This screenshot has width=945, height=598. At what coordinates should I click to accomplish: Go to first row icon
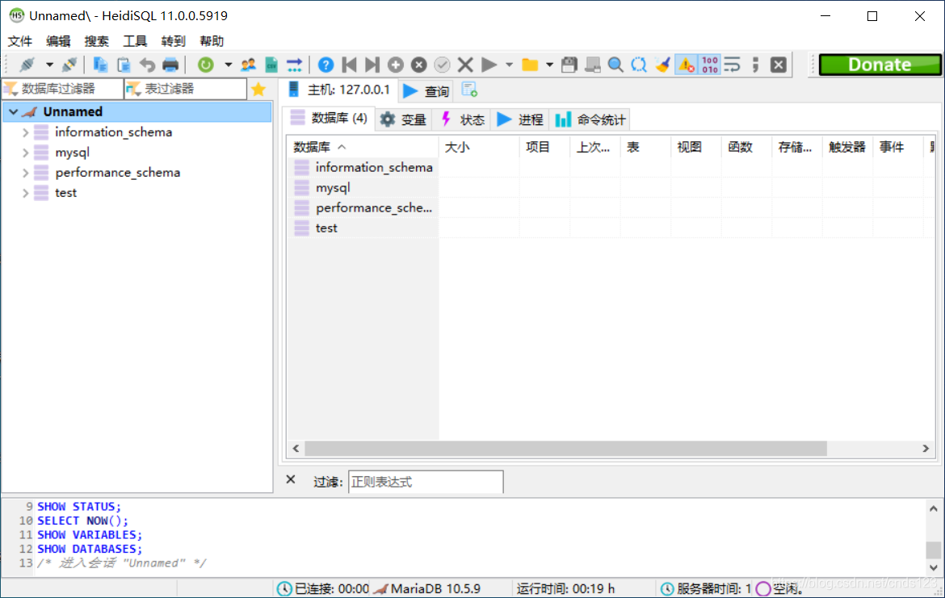(349, 65)
